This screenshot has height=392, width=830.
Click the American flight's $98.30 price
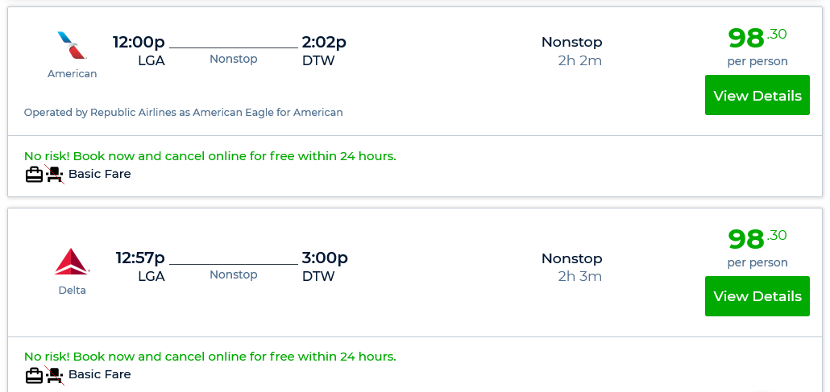coord(757,38)
